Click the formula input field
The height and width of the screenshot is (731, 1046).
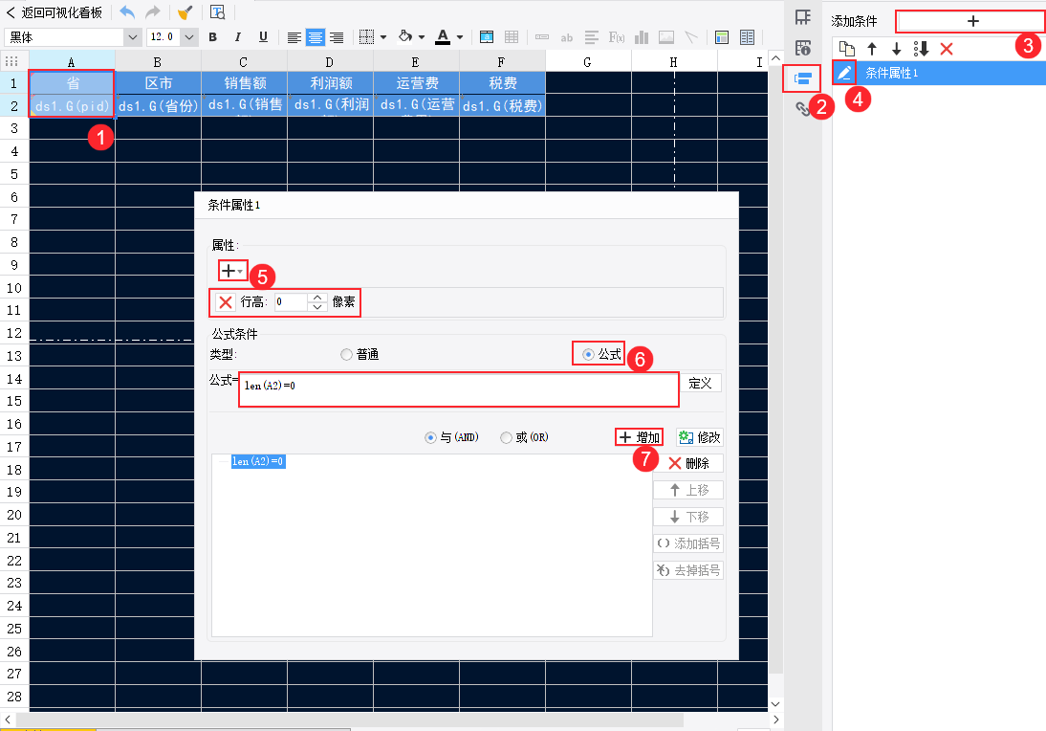459,389
